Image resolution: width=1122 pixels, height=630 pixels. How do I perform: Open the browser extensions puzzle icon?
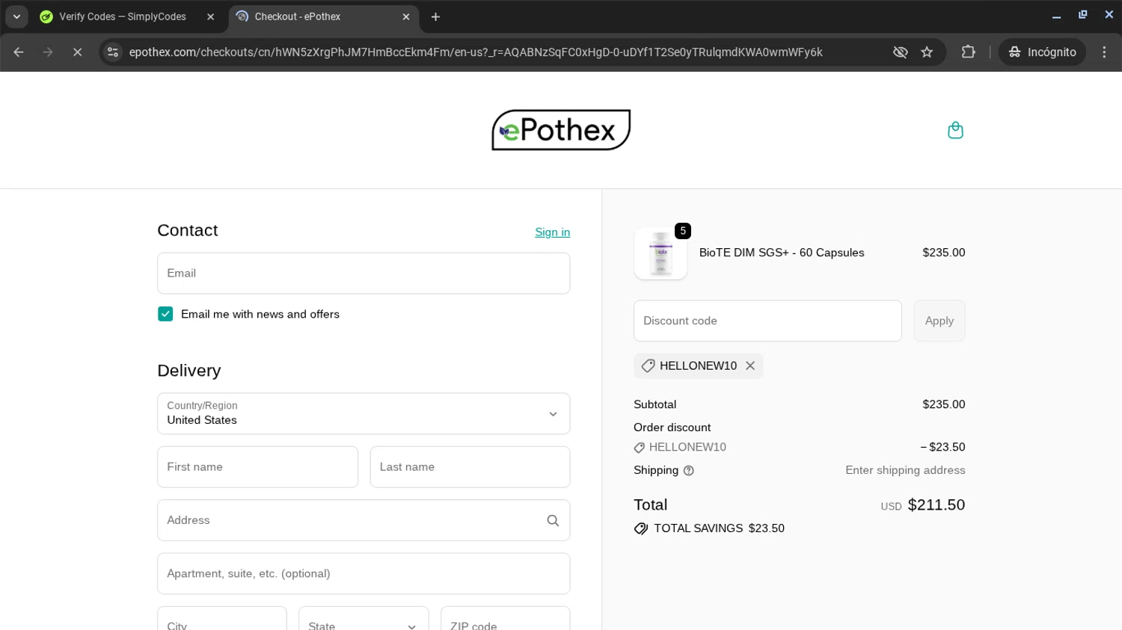[x=968, y=52]
